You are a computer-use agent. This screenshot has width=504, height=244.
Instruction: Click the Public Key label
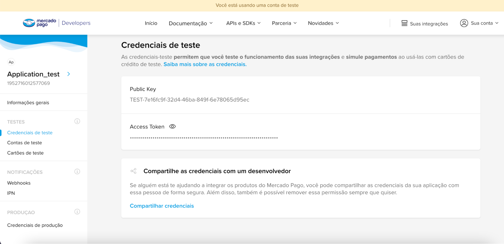(143, 89)
